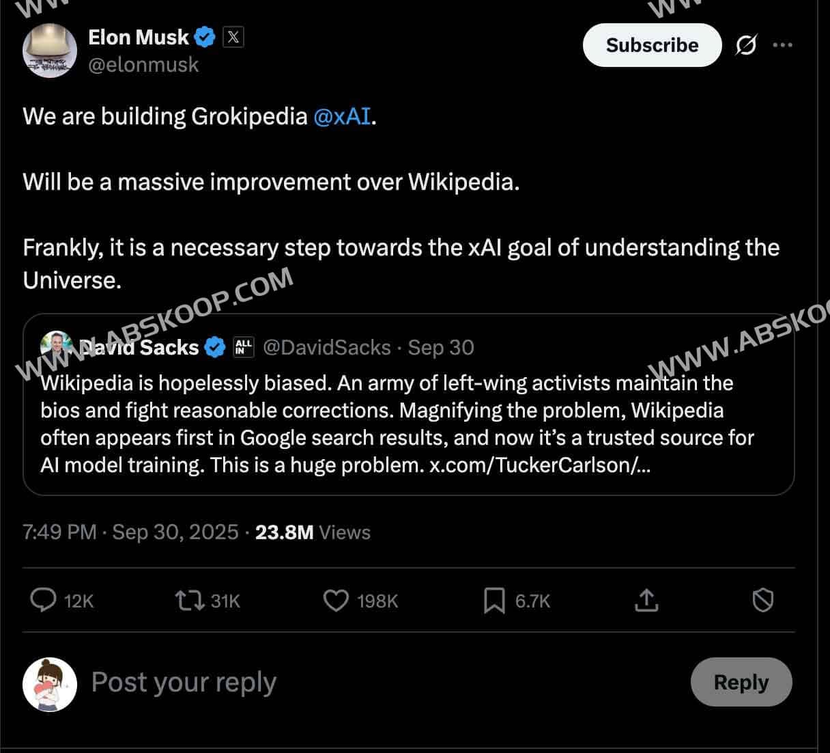Click the Subscribe button

tap(652, 45)
